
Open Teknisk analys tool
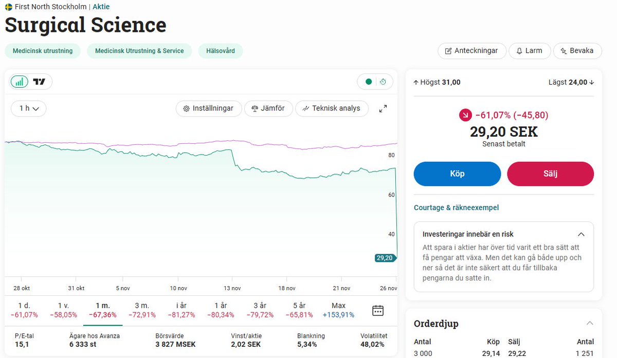click(332, 108)
